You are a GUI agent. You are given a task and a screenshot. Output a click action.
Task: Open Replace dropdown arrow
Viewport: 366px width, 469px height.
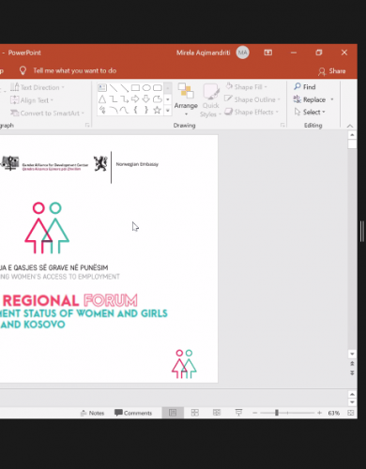coord(332,99)
